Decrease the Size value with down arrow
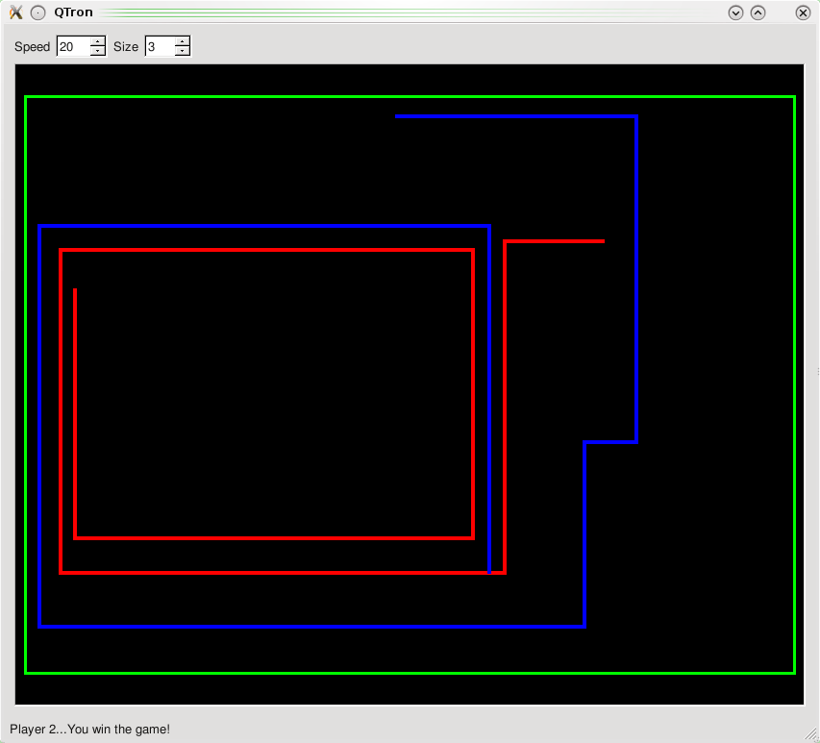The height and width of the screenshot is (743, 820). pyautogui.click(x=182, y=51)
